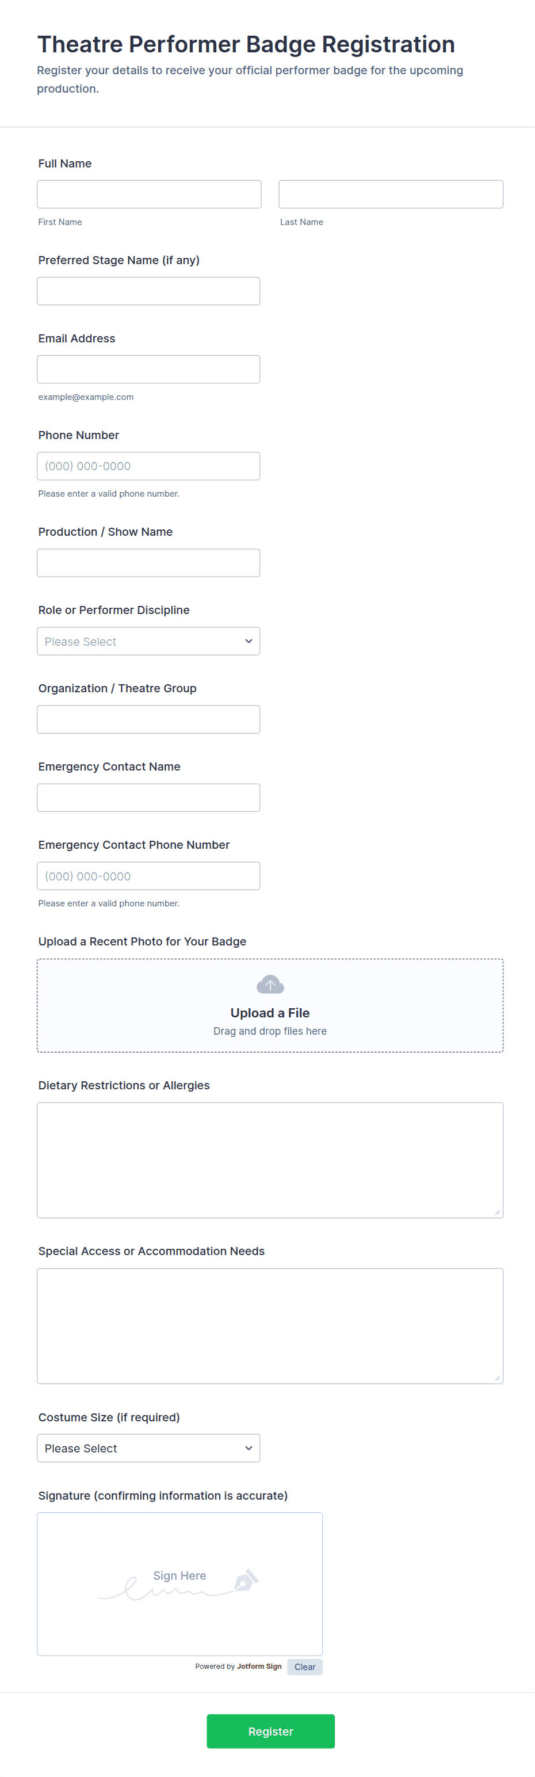535x1777 pixels.
Task: Clear the signature field
Action: tap(304, 1667)
